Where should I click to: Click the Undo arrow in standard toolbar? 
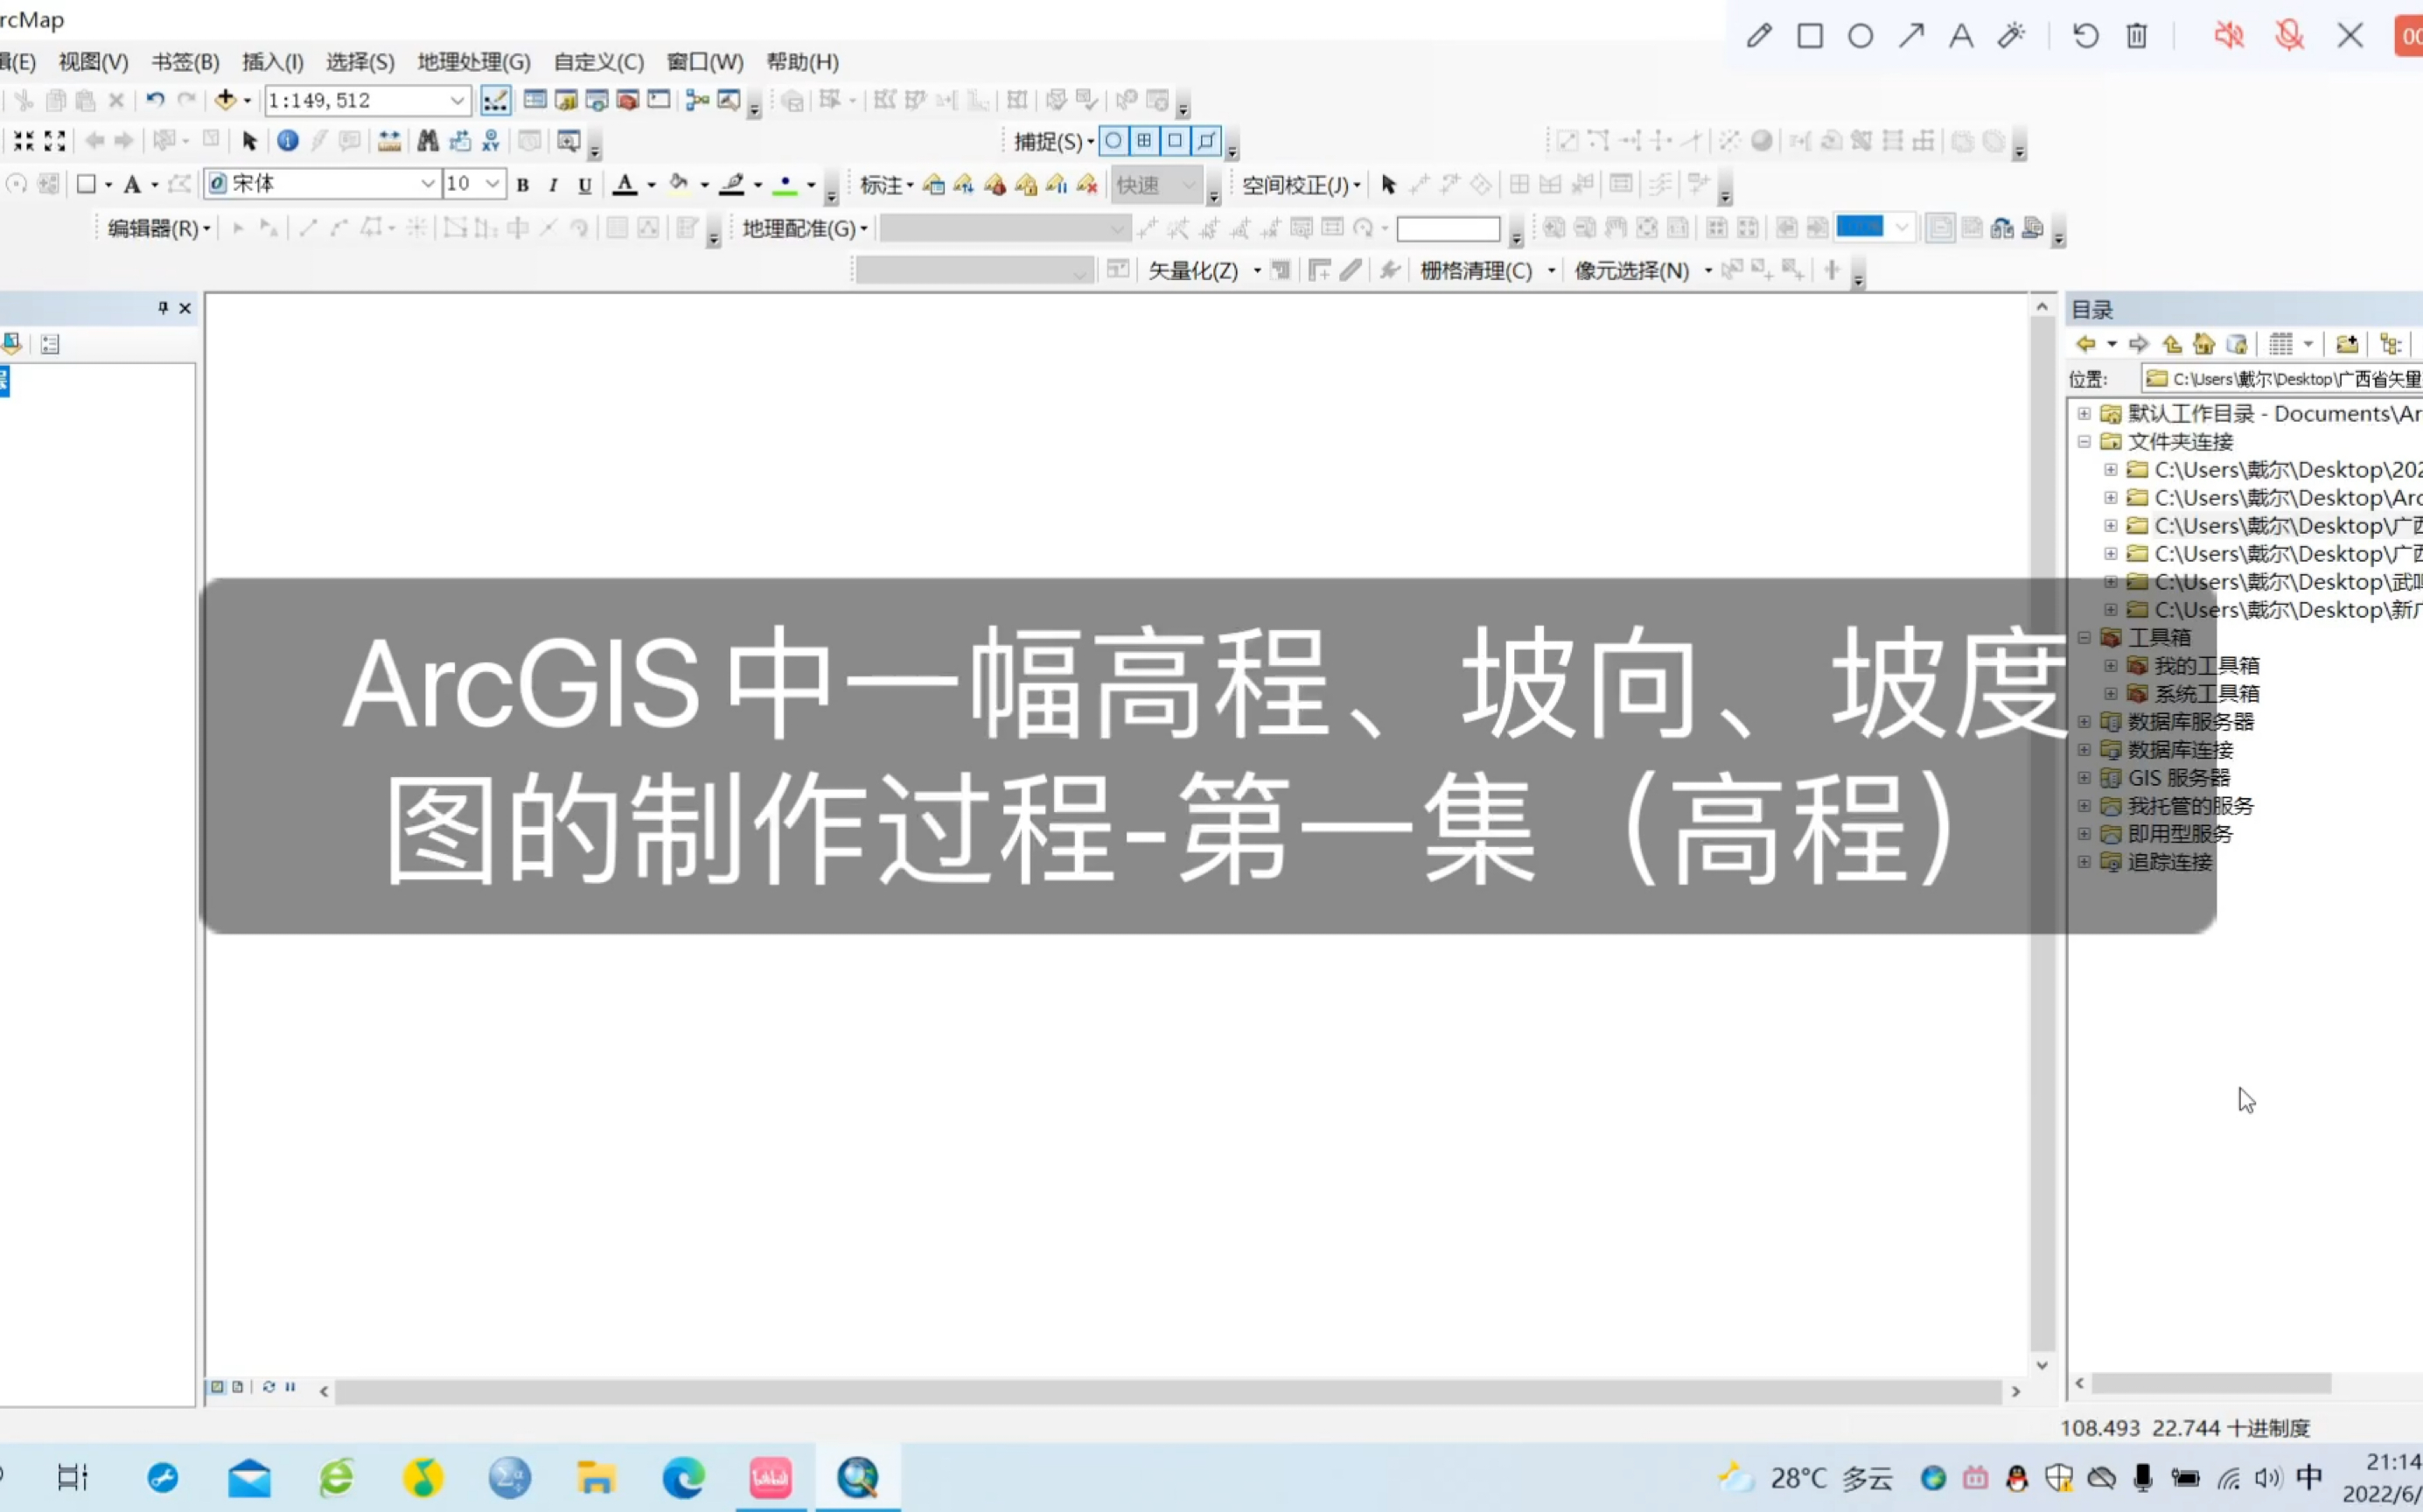[155, 100]
